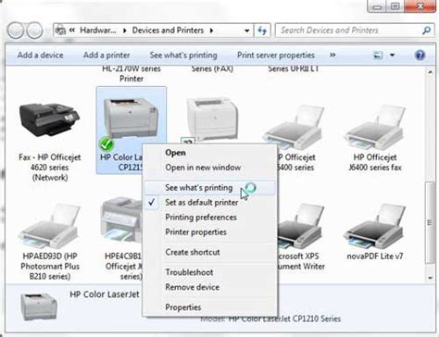Click the Hardwar... breadcrumb
The image size is (439, 337).
coord(98,31)
